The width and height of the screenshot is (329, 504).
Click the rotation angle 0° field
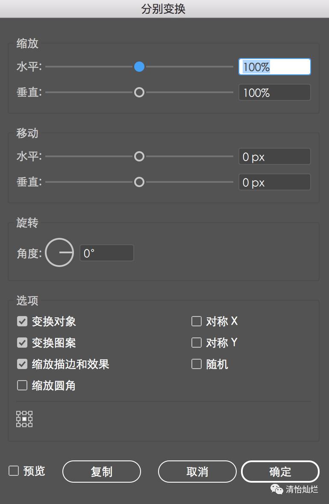click(107, 253)
